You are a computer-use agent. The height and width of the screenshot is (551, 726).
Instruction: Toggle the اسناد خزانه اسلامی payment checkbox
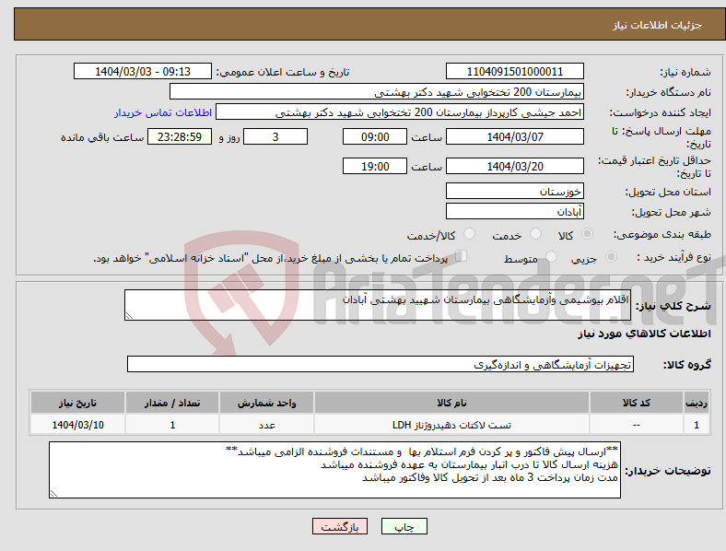pos(462,256)
